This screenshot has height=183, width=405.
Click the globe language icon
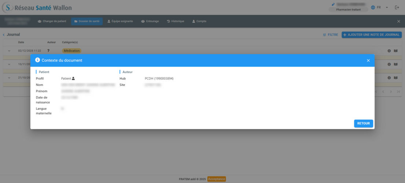coord(373,7)
